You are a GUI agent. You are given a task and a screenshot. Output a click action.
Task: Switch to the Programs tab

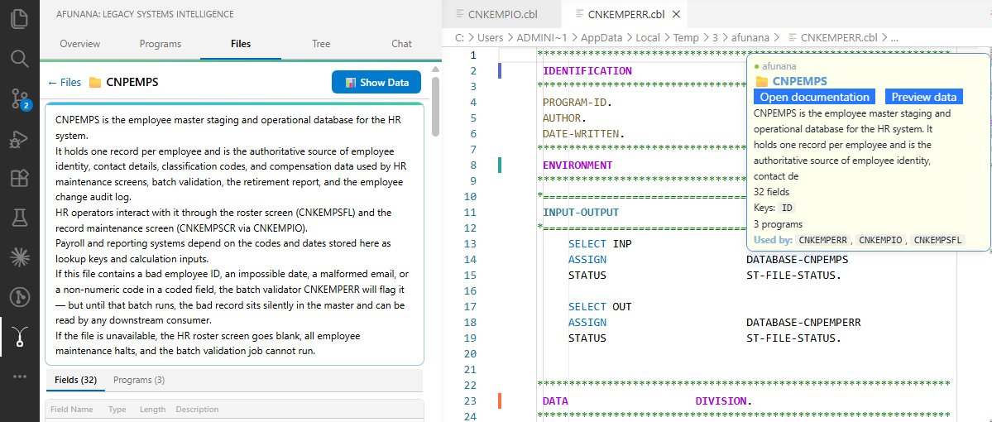[160, 44]
